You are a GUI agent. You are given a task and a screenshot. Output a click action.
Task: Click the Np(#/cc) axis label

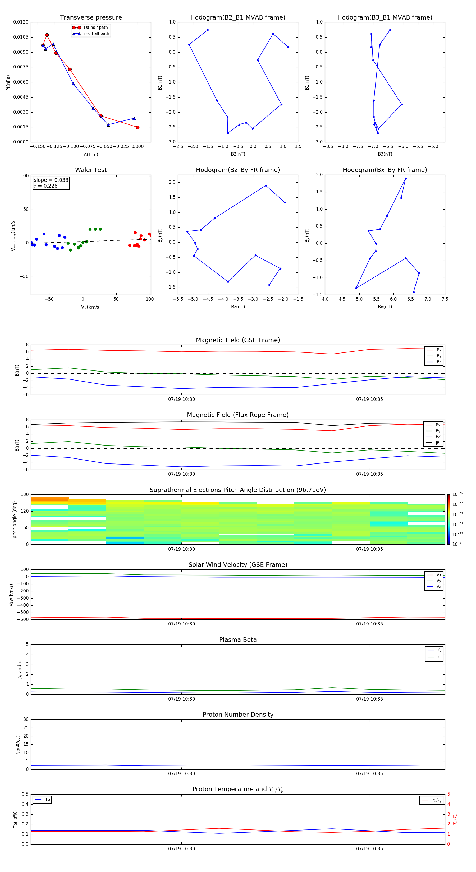coord(18,745)
